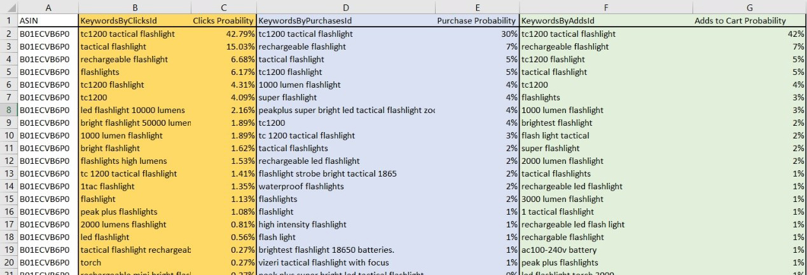Image resolution: width=807 pixels, height=275 pixels.
Task: Click the column G header letter
Action: point(750,6)
